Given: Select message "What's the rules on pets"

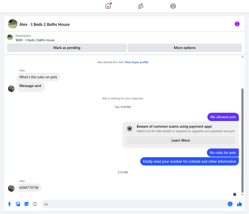Looking at the screenshot, I should pyautogui.click(x=38, y=77).
